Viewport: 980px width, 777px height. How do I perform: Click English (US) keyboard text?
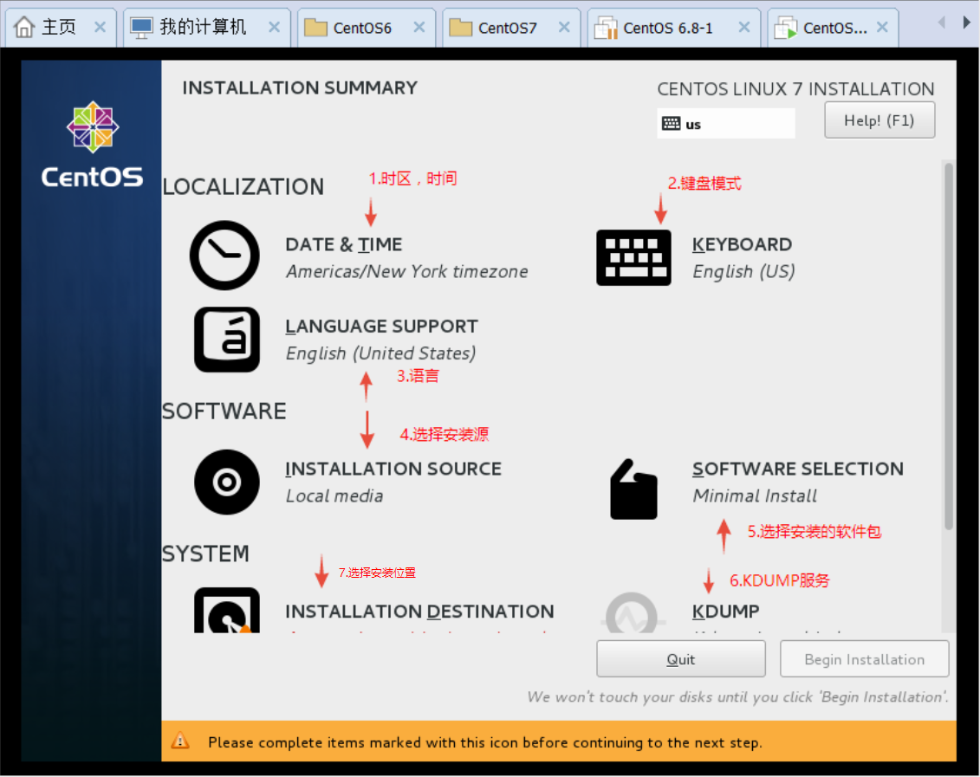[743, 272]
